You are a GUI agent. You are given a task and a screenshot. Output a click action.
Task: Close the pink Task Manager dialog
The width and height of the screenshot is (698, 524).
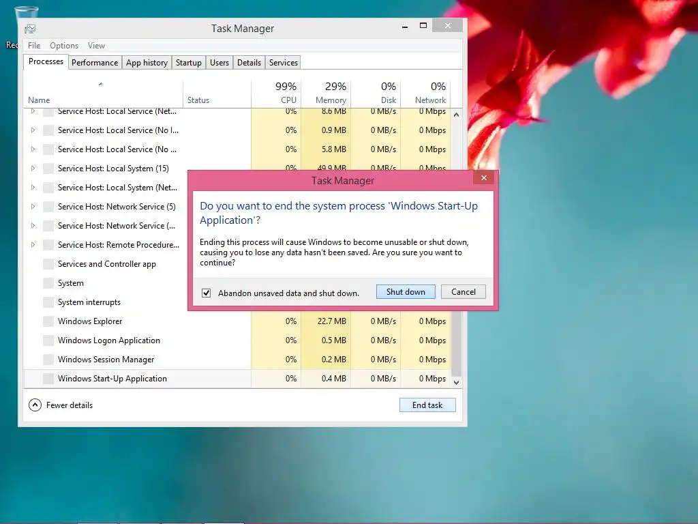(484, 178)
